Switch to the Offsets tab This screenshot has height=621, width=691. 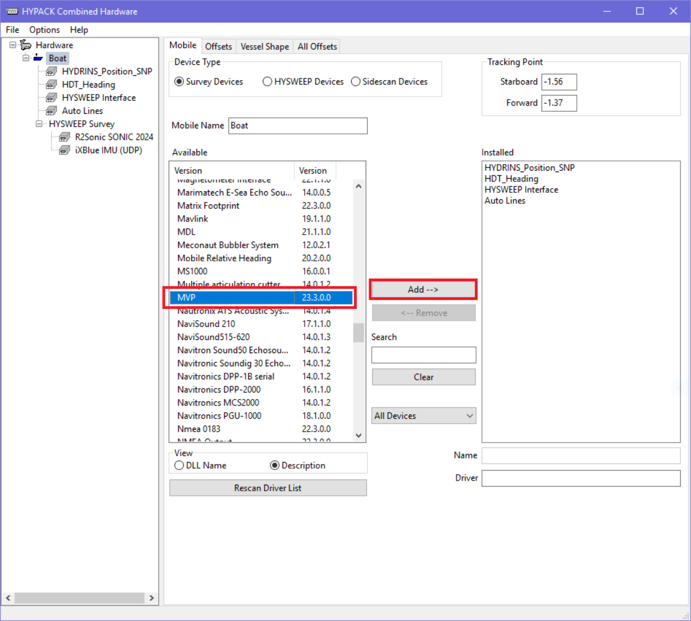point(219,47)
